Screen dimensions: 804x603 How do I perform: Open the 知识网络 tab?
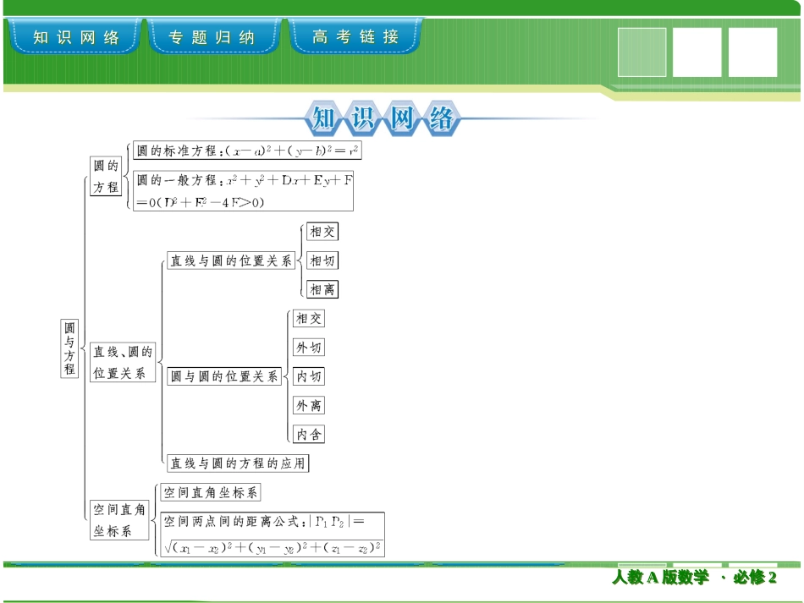pos(74,36)
